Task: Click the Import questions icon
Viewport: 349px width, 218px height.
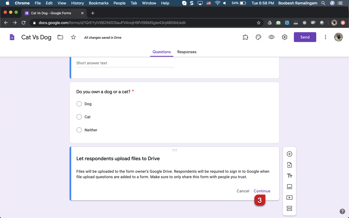Action: (290, 165)
